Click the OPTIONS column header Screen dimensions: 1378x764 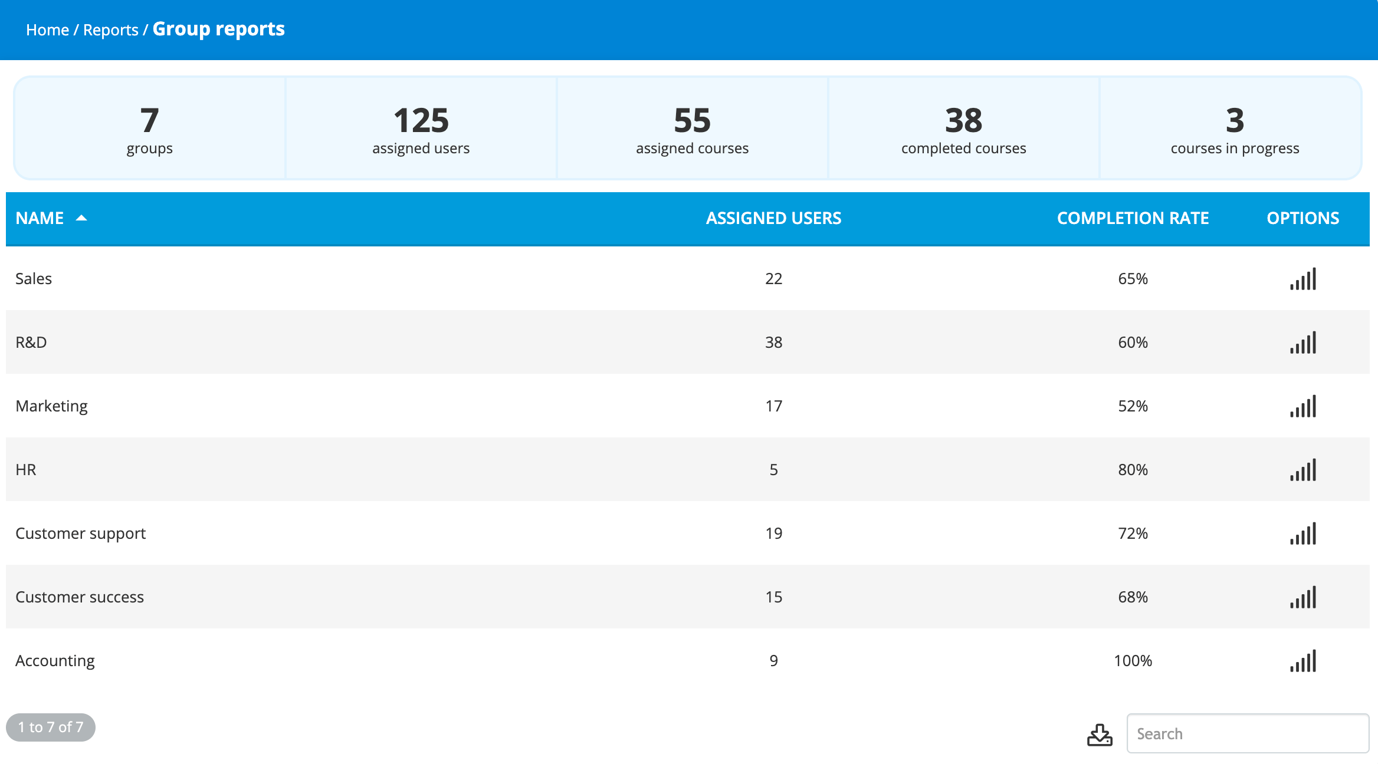pos(1302,218)
